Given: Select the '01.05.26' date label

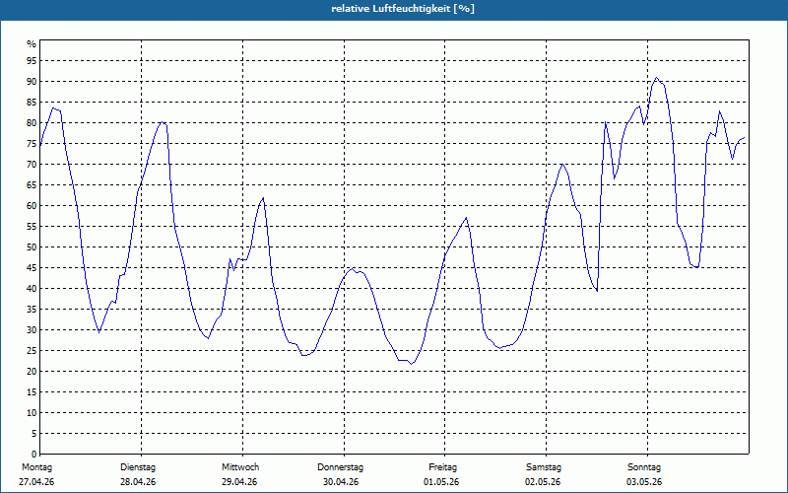Looking at the screenshot, I should [441, 482].
